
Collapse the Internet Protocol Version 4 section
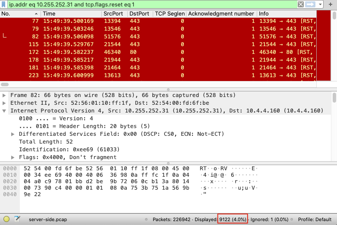4,111
